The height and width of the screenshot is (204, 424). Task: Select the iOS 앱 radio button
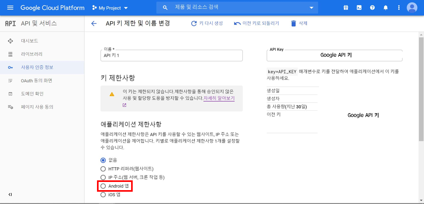click(x=103, y=195)
